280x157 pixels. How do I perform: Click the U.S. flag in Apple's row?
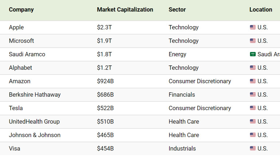point(253,27)
